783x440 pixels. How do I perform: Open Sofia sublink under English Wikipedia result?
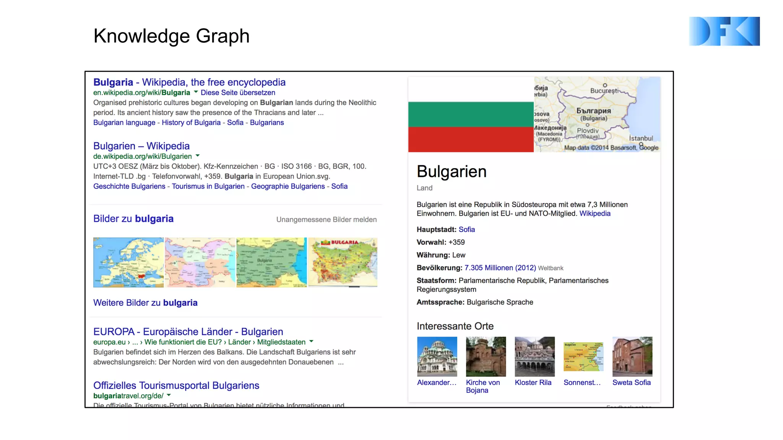tap(235, 123)
